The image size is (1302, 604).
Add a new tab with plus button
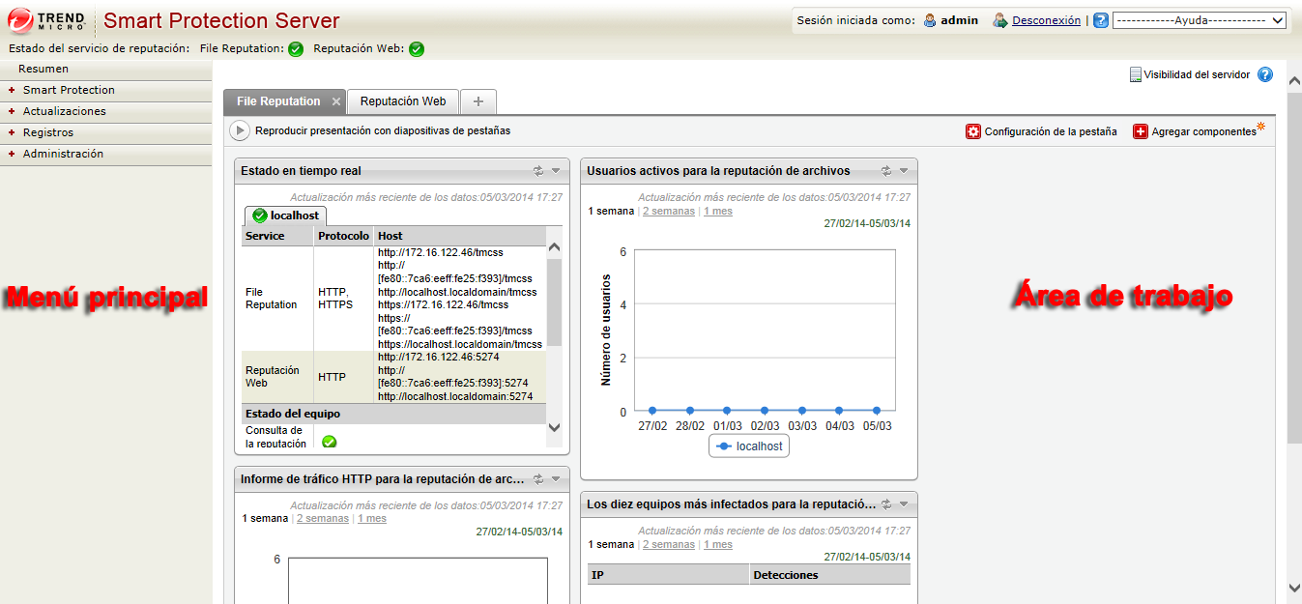(x=478, y=101)
